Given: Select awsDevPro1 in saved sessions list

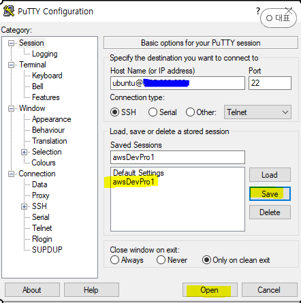Looking at the screenshot, I should [133, 182].
